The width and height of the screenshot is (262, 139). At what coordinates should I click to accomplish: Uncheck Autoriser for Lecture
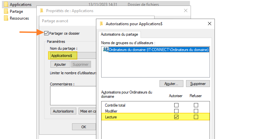pos(176,117)
